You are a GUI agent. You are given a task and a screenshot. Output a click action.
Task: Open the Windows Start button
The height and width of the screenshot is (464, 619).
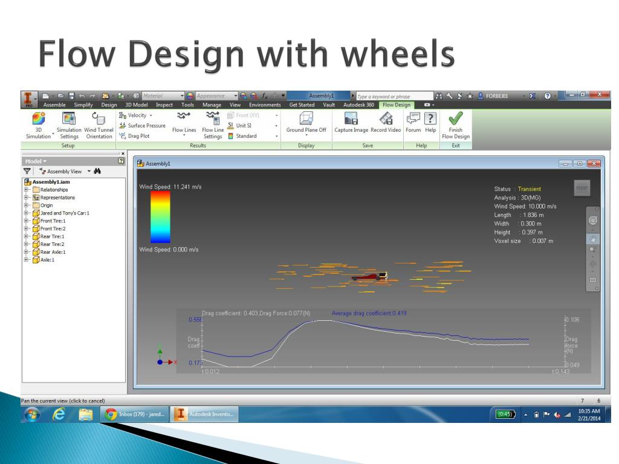32,414
